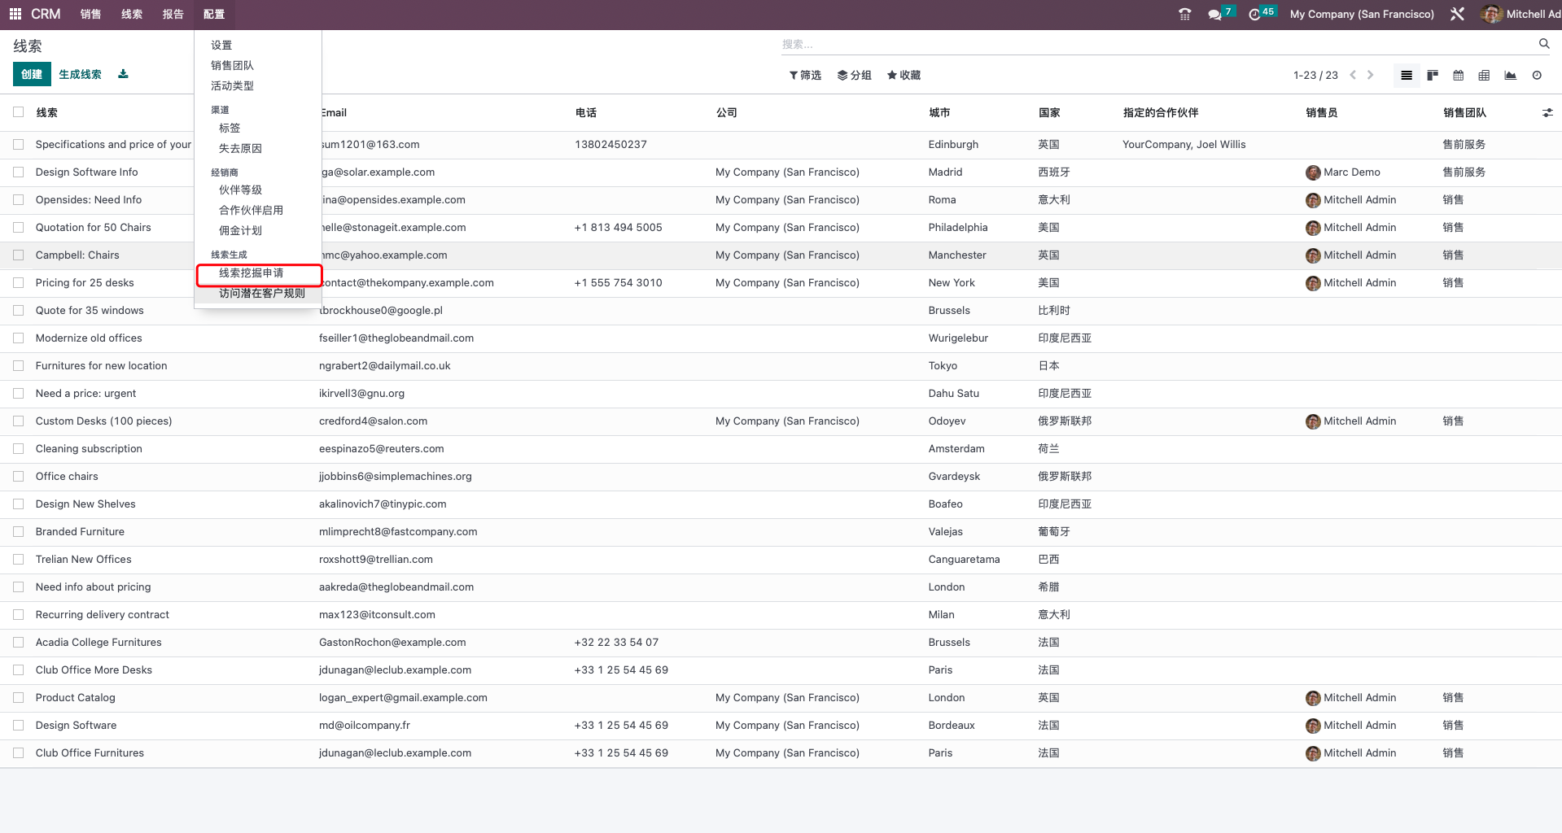
Task: Click the 创建 button
Action: [31, 74]
